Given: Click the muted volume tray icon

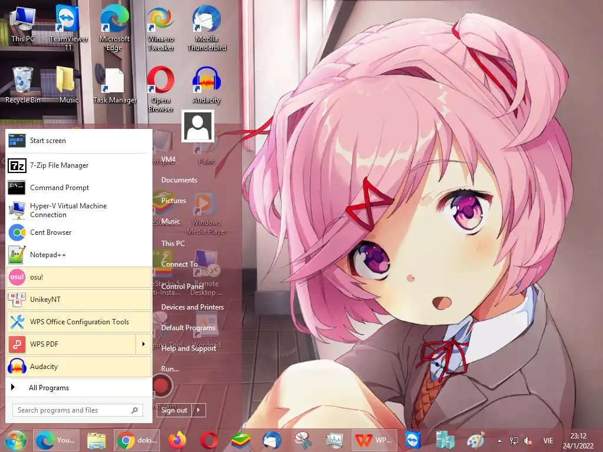Looking at the screenshot, I should tap(528, 441).
